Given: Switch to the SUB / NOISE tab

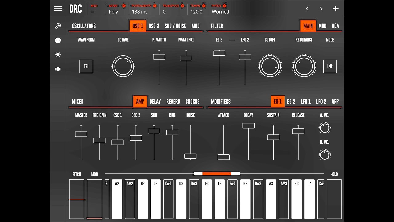Looking at the screenshot, I should (x=175, y=26).
